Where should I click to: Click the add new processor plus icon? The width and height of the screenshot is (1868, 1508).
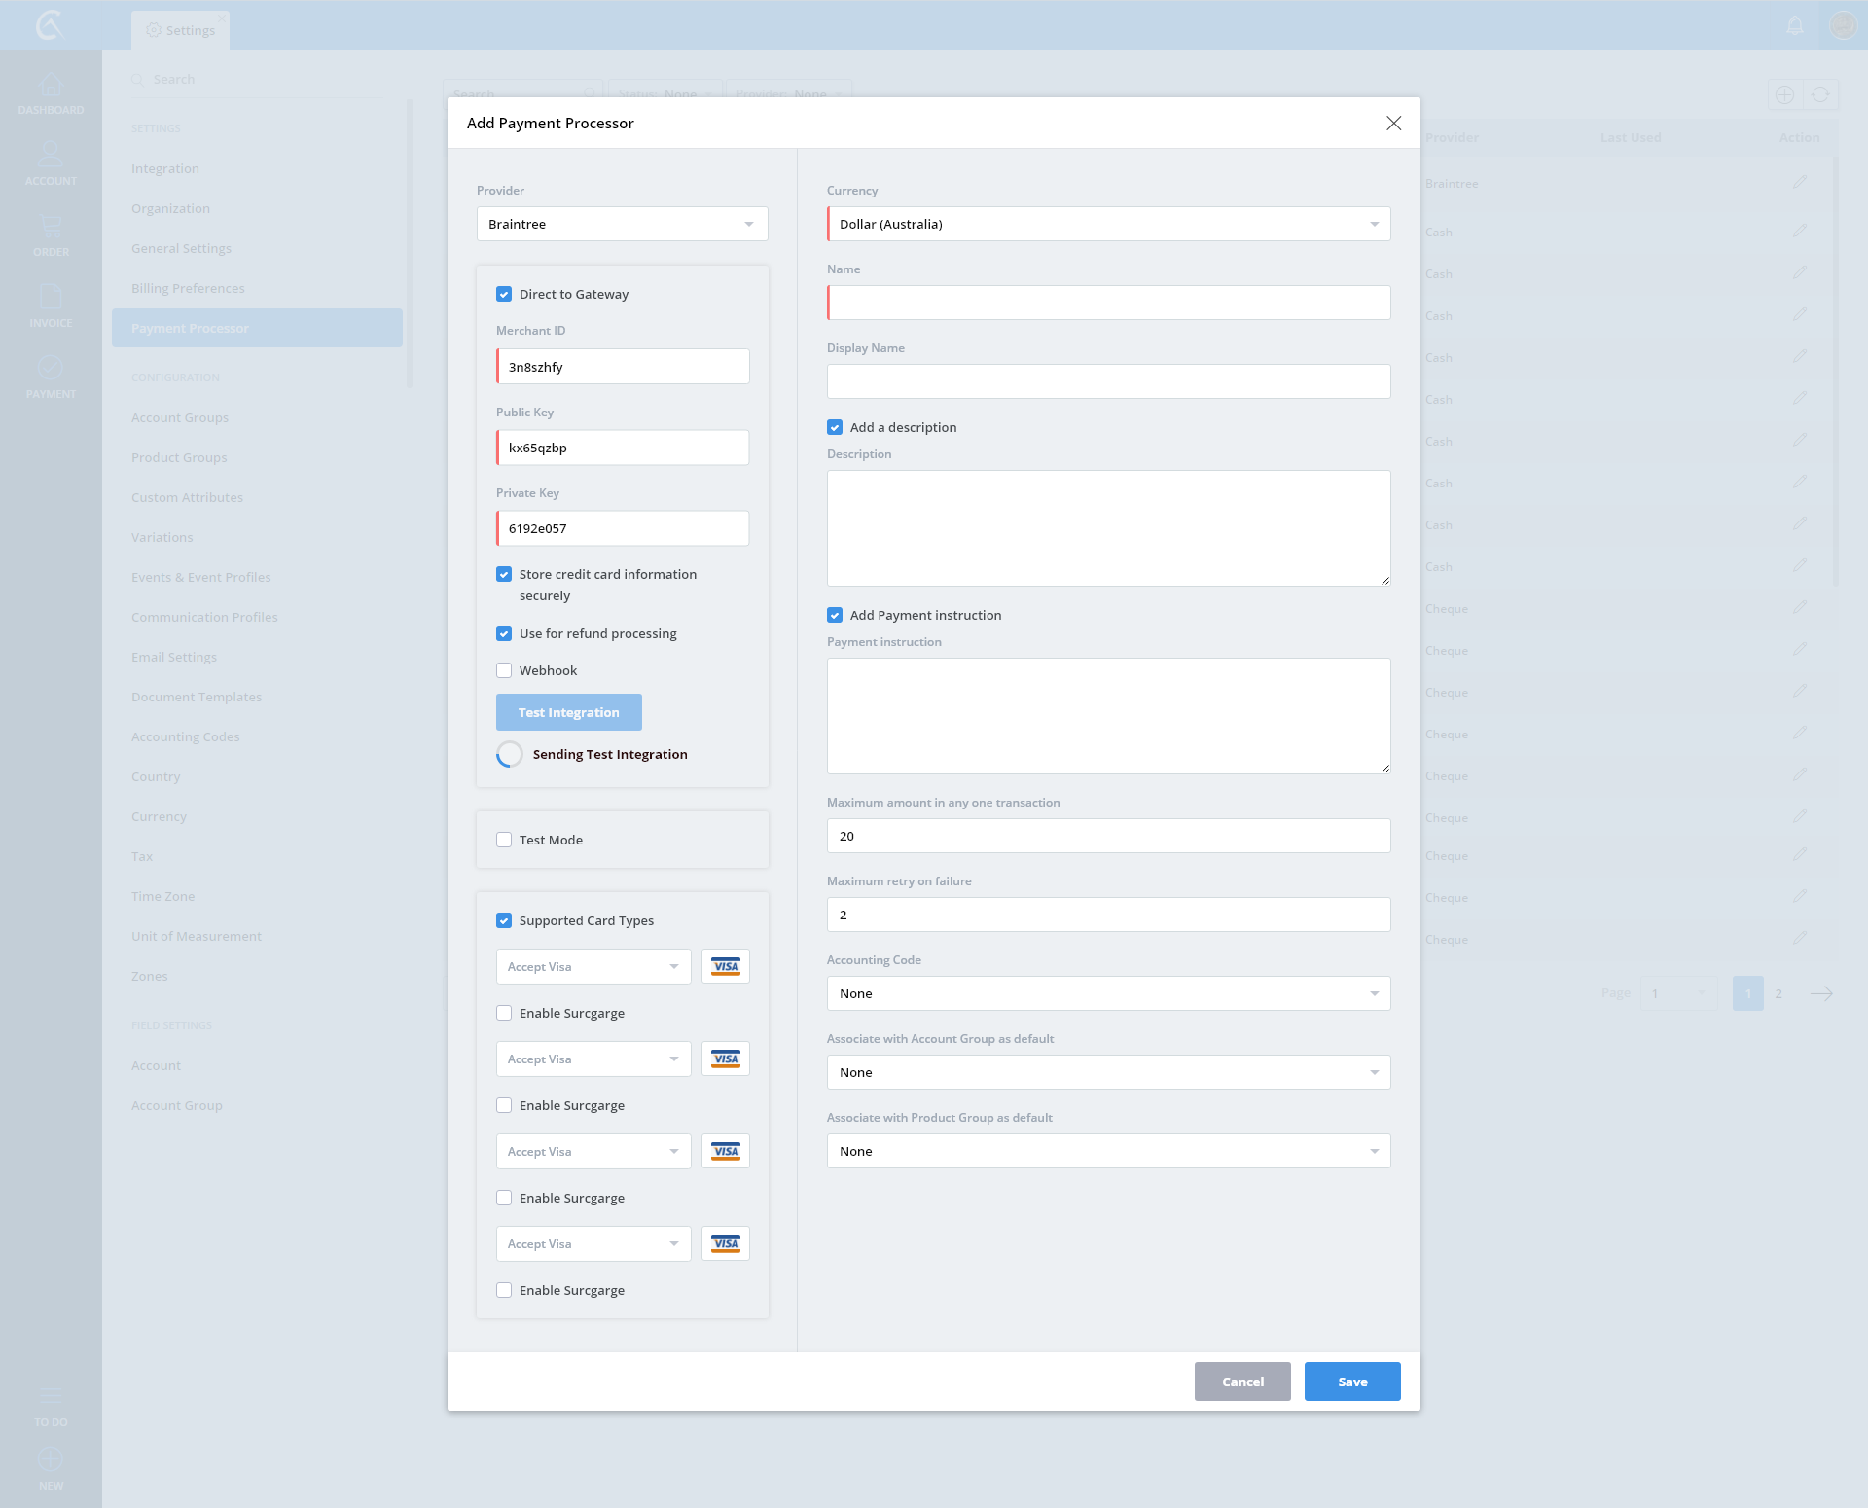coord(1784,94)
